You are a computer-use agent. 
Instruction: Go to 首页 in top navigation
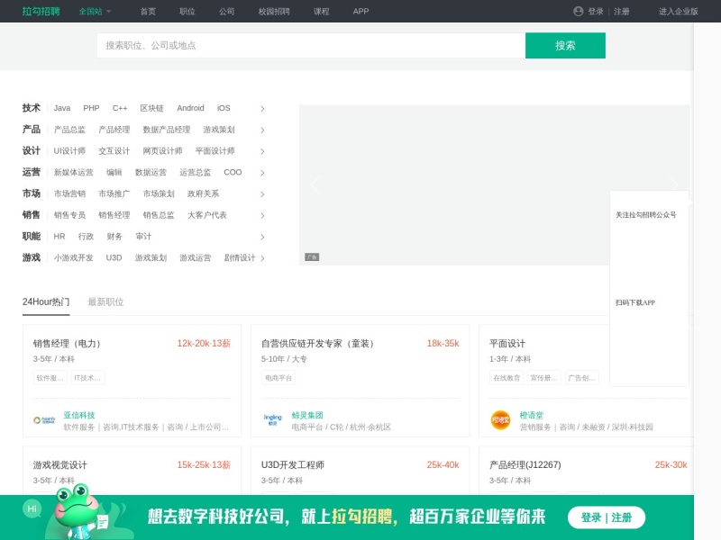coord(148,12)
